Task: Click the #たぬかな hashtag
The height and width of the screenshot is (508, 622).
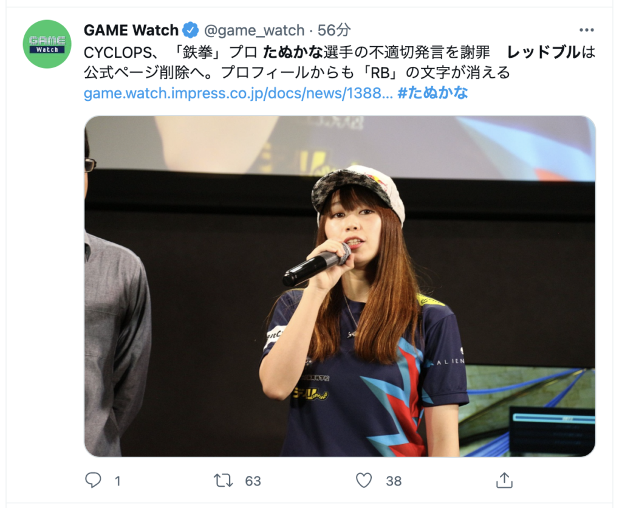Action: pyautogui.click(x=432, y=93)
